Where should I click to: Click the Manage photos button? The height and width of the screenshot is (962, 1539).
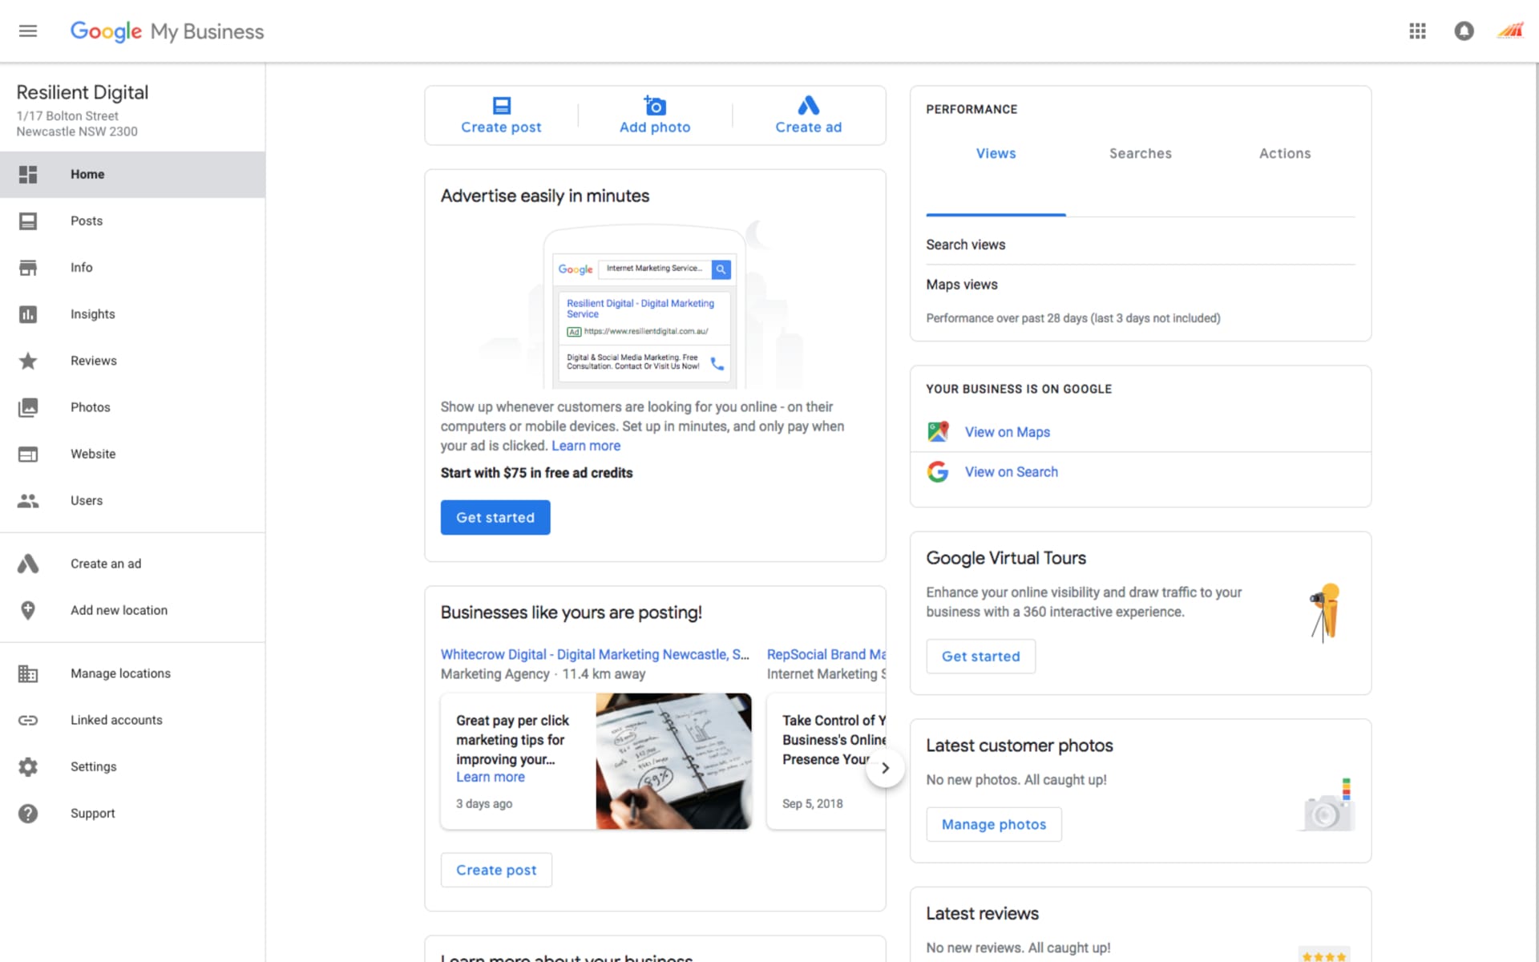(x=993, y=824)
